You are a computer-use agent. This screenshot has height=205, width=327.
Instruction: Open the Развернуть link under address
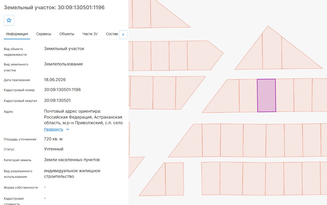54,129
